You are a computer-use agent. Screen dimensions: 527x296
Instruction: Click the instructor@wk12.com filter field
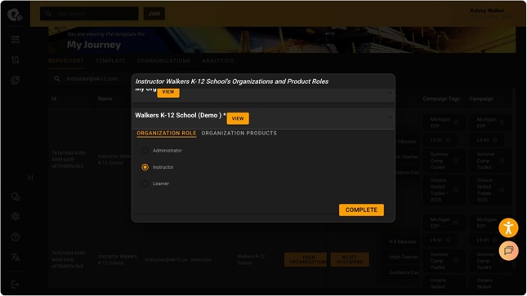tap(92, 78)
